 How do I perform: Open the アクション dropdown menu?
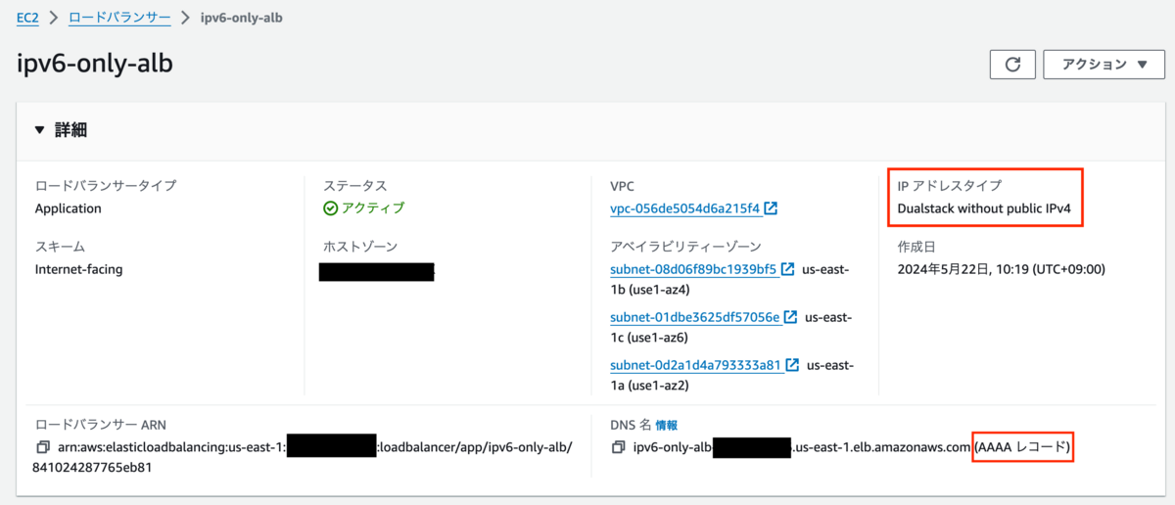point(1104,65)
